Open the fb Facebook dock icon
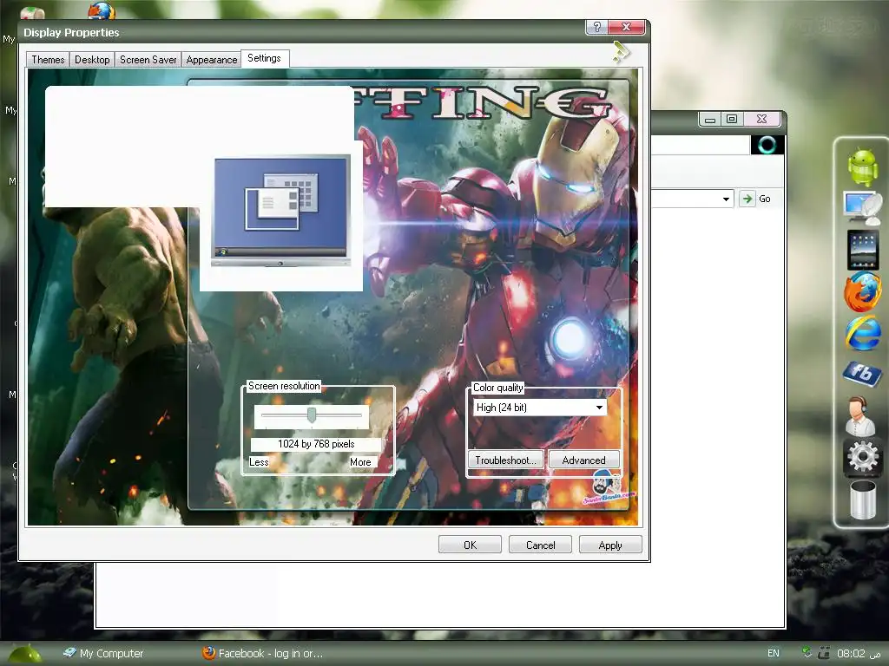Viewport: 889px width, 666px height. (x=862, y=373)
